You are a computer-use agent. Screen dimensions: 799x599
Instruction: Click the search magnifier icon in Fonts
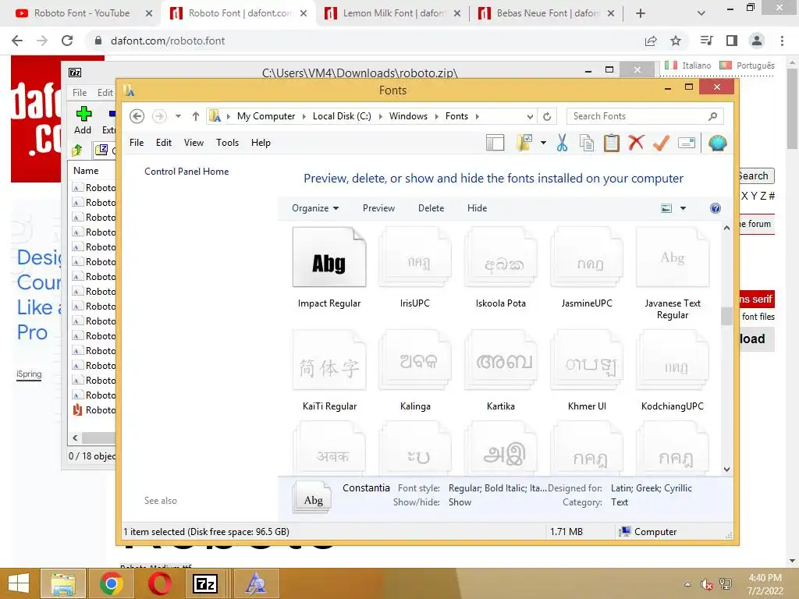click(x=713, y=116)
